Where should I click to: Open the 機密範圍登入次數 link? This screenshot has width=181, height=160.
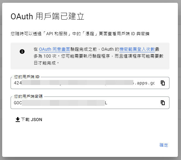[x=137, y=49]
